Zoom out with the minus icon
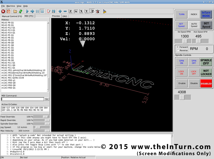 (x=65, y=11)
